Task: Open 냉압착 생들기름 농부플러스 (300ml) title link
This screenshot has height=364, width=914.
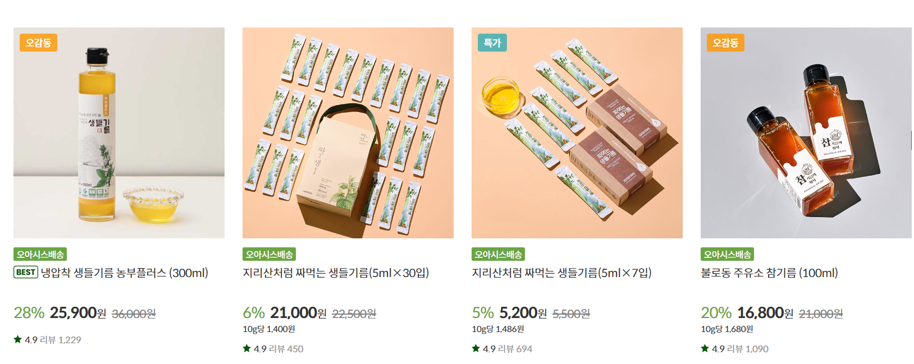Action: pyautogui.click(x=125, y=273)
